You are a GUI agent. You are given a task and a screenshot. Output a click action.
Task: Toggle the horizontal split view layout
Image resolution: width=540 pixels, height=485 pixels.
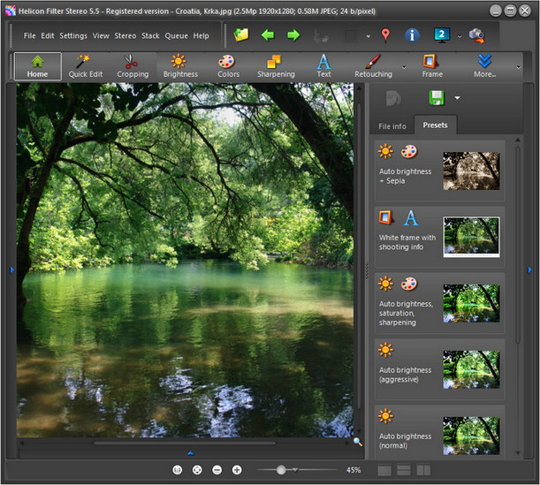[404, 470]
